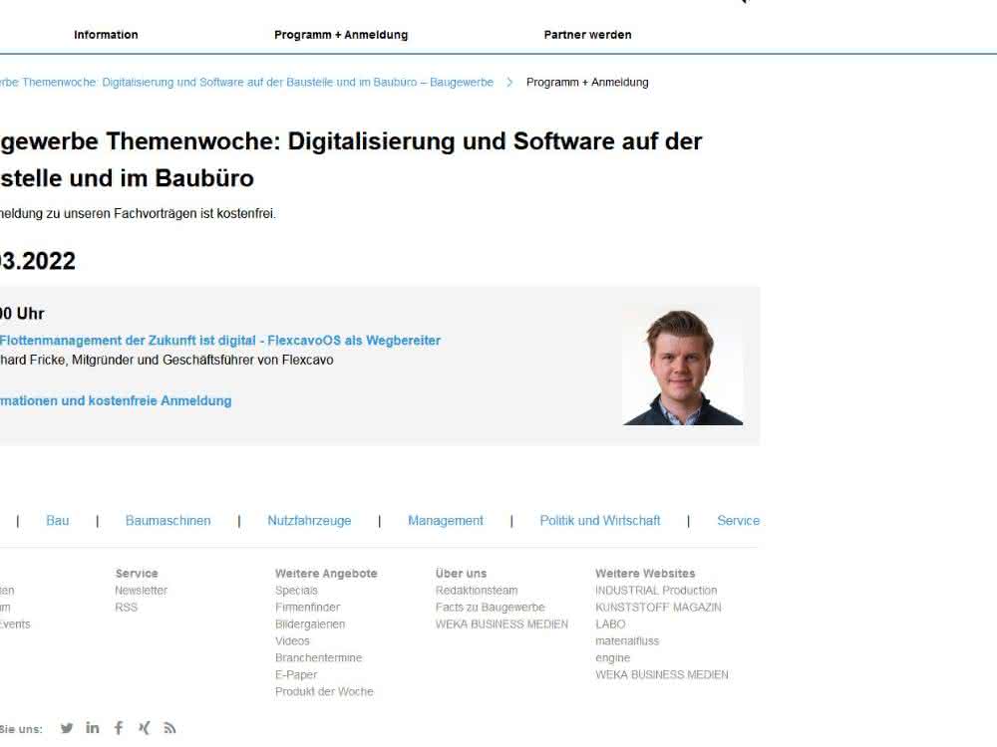The height and width of the screenshot is (747, 997).
Task: Open the Twitter social icon
Action: pos(67,728)
